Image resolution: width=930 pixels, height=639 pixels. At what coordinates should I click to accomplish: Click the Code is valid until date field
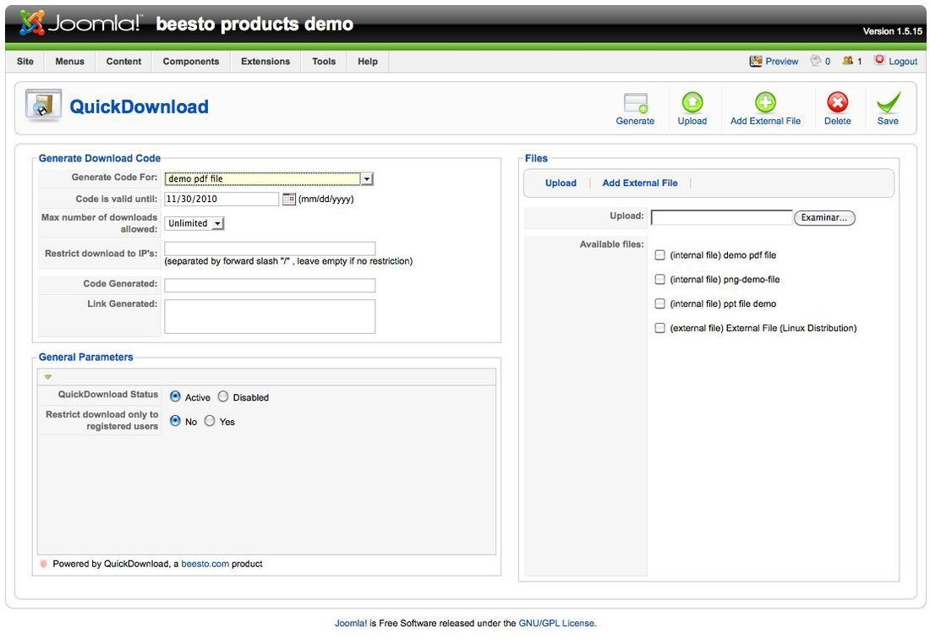click(222, 199)
